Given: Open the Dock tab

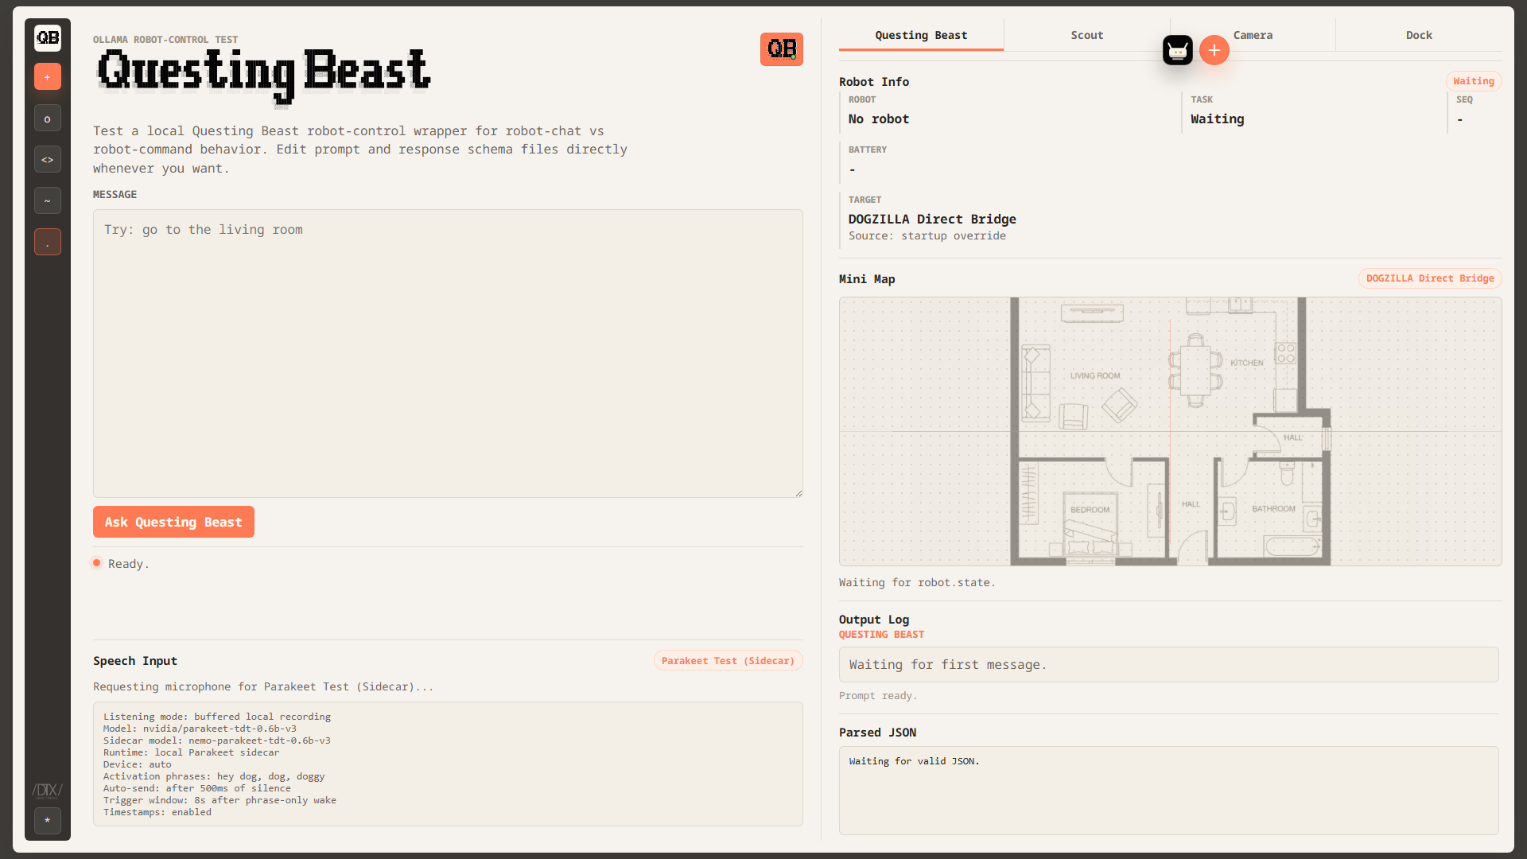Looking at the screenshot, I should tap(1419, 35).
